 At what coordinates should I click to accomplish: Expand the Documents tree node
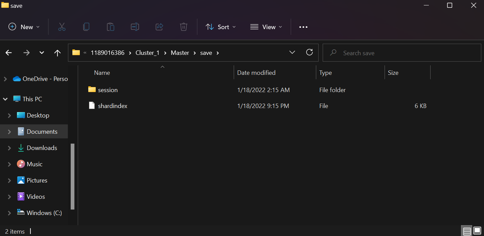pos(9,132)
